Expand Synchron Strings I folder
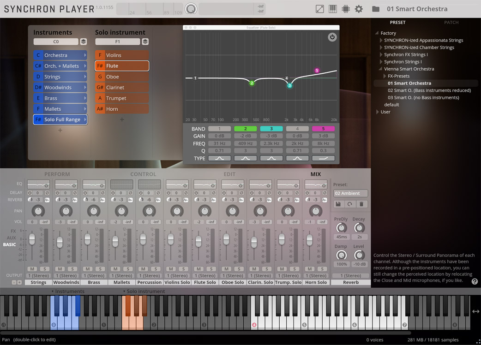 pyautogui.click(x=381, y=62)
